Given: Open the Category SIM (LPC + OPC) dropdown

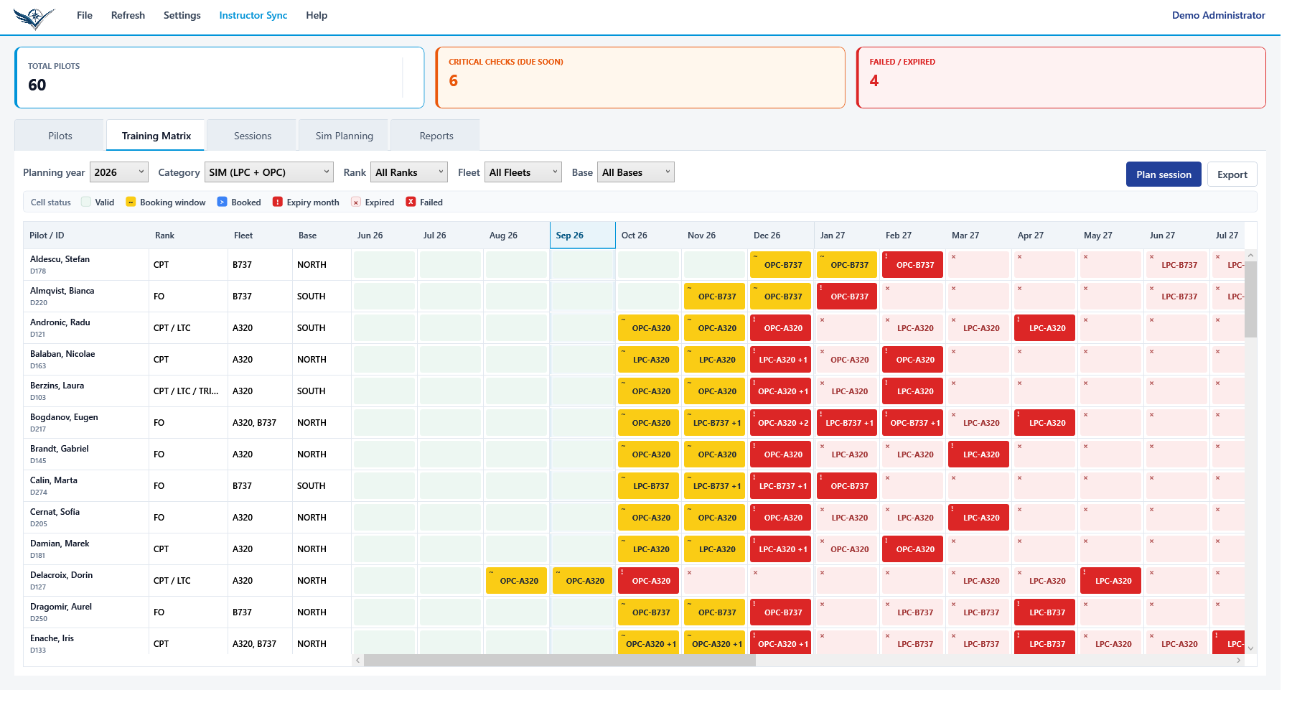Looking at the screenshot, I should click(x=269, y=172).
